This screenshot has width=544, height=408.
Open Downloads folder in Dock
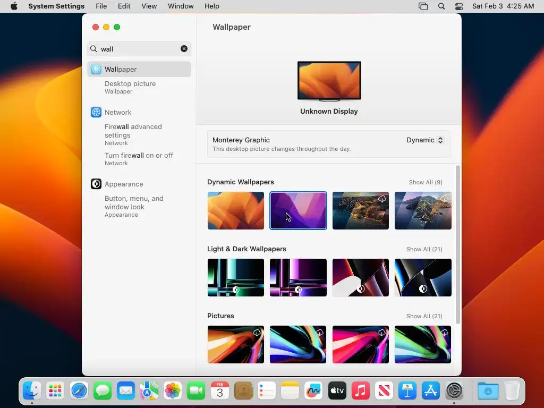pos(488,390)
